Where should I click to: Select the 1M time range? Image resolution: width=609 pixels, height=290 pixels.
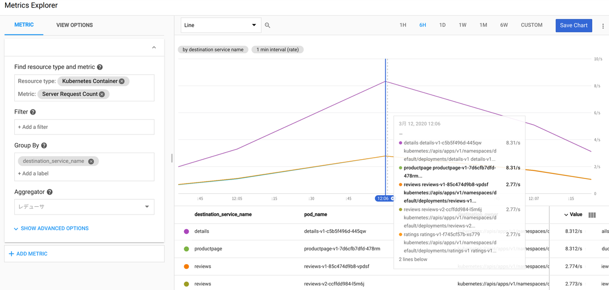(483, 25)
